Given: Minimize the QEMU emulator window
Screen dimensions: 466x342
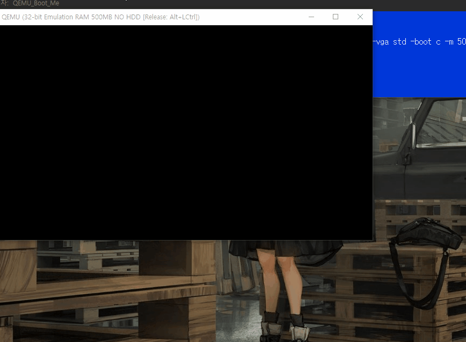Looking at the screenshot, I should point(311,17).
